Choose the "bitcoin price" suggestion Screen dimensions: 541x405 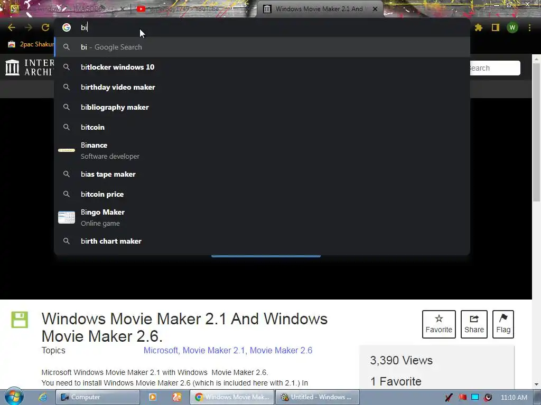(262, 194)
